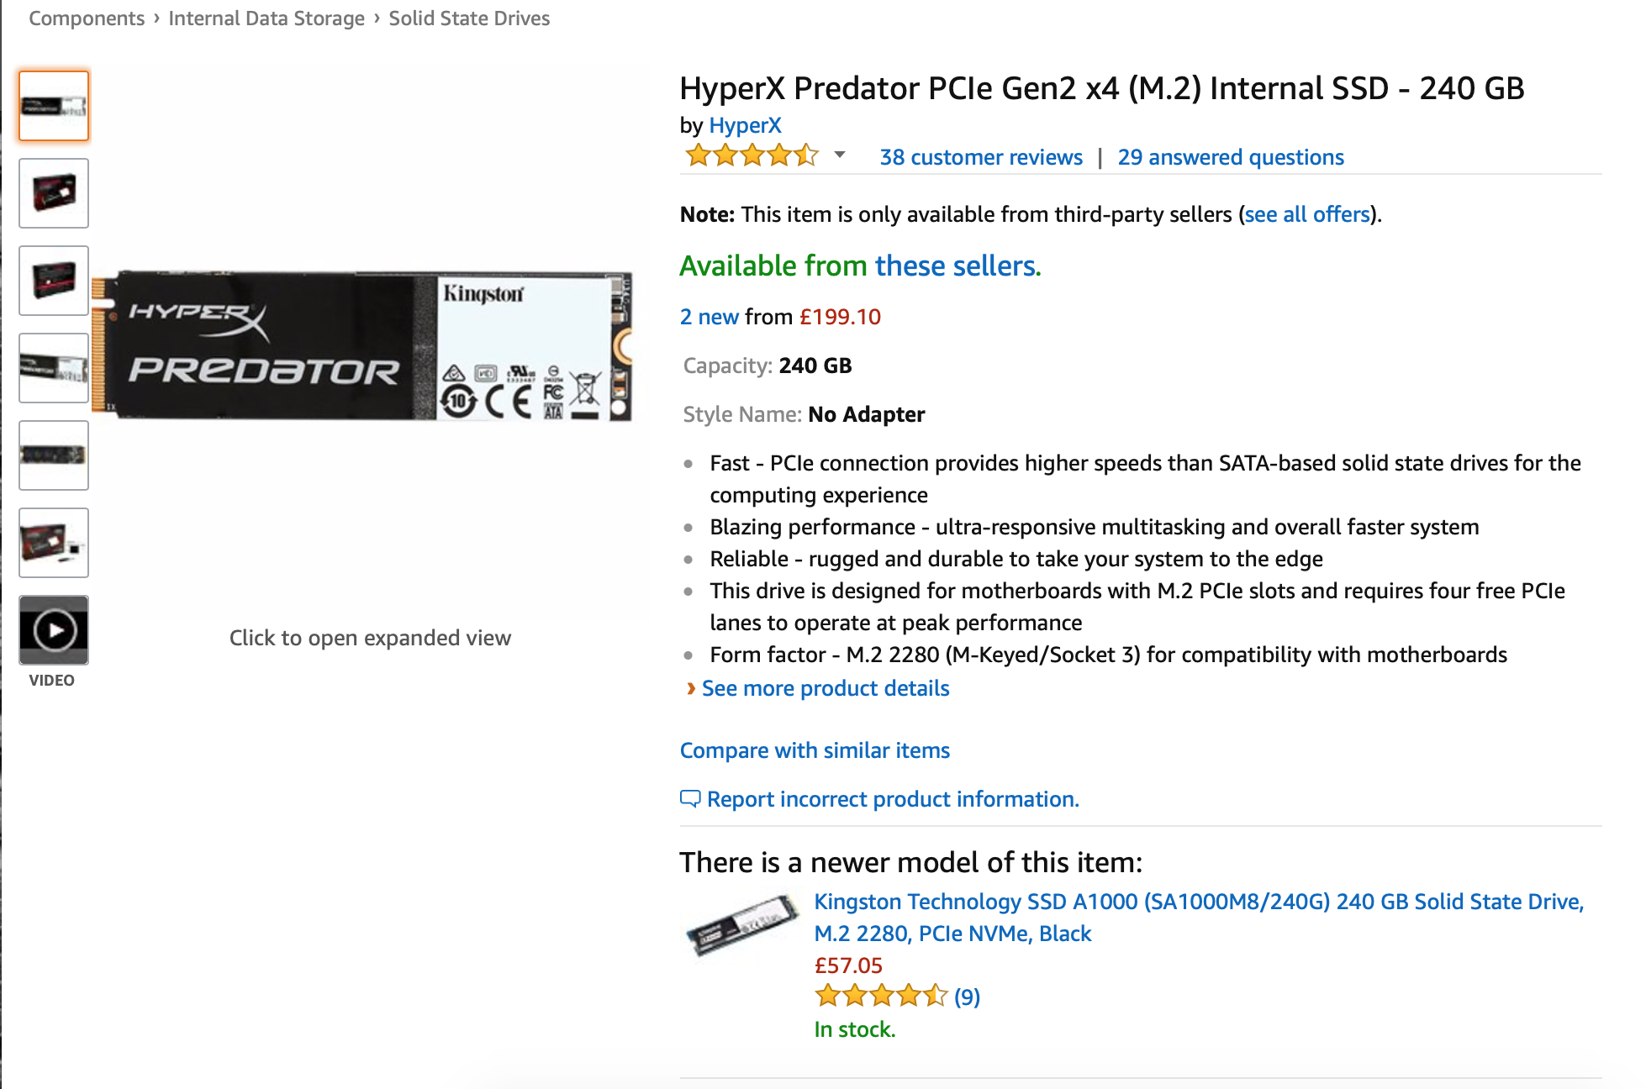The height and width of the screenshot is (1089, 1646).
Task: Open the 38 customer reviews link
Action: (981, 157)
